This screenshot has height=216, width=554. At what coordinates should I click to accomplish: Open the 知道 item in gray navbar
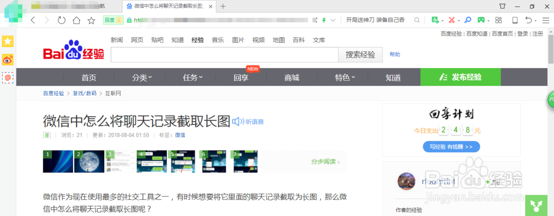(x=393, y=78)
